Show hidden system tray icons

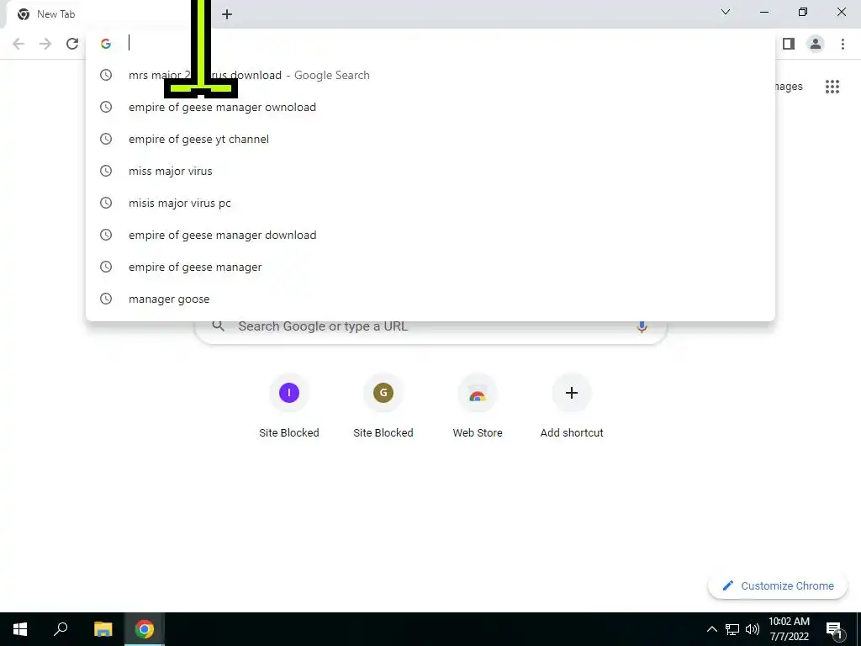click(711, 629)
